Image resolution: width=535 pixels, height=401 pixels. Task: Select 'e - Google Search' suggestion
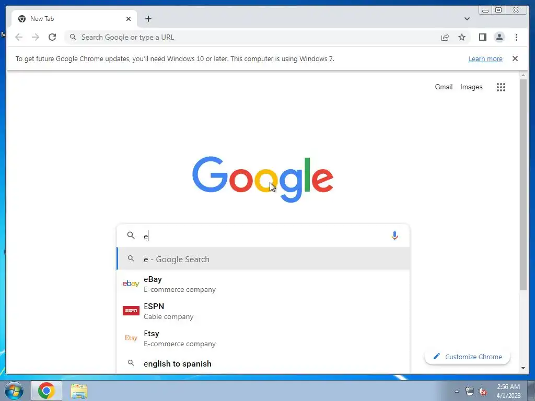pyautogui.click(x=263, y=259)
